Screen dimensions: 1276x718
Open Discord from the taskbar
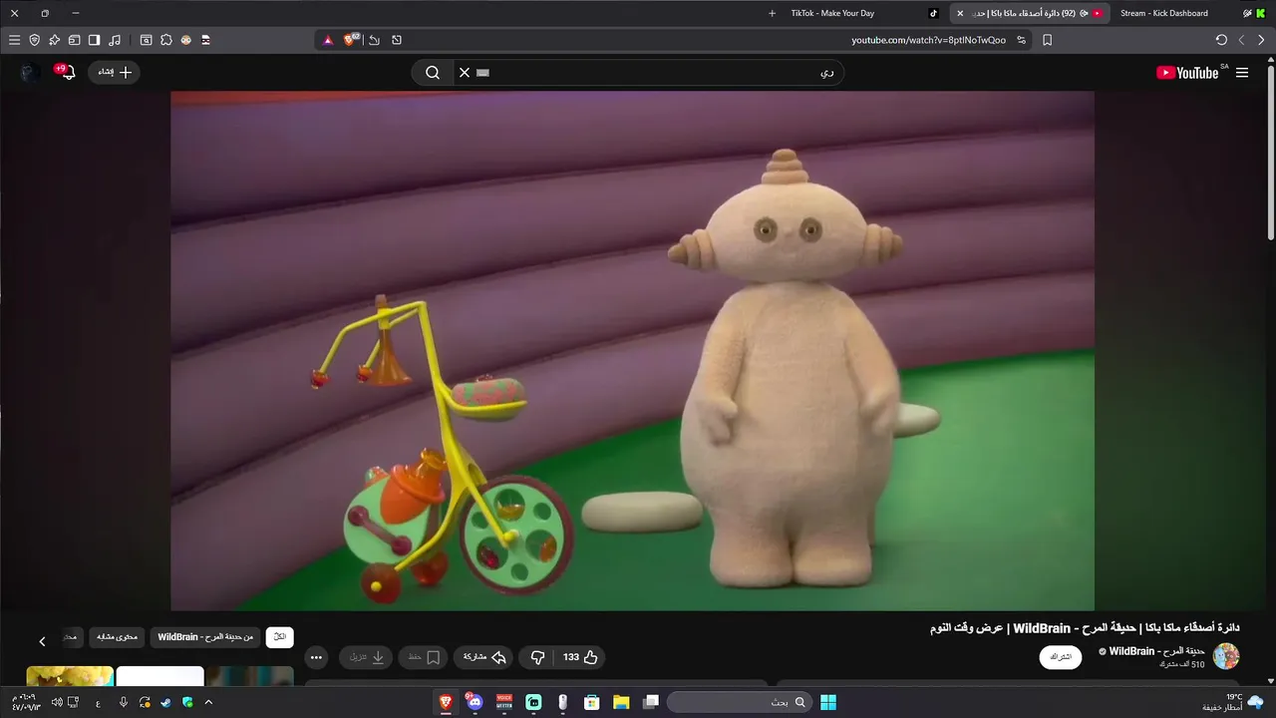click(x=475, y=702)
